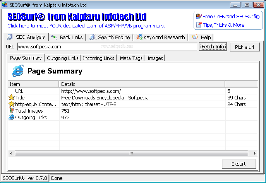Click the 972 outgoing links value
Viewport: 266px width, 183px height.
(x=65, y=118)
